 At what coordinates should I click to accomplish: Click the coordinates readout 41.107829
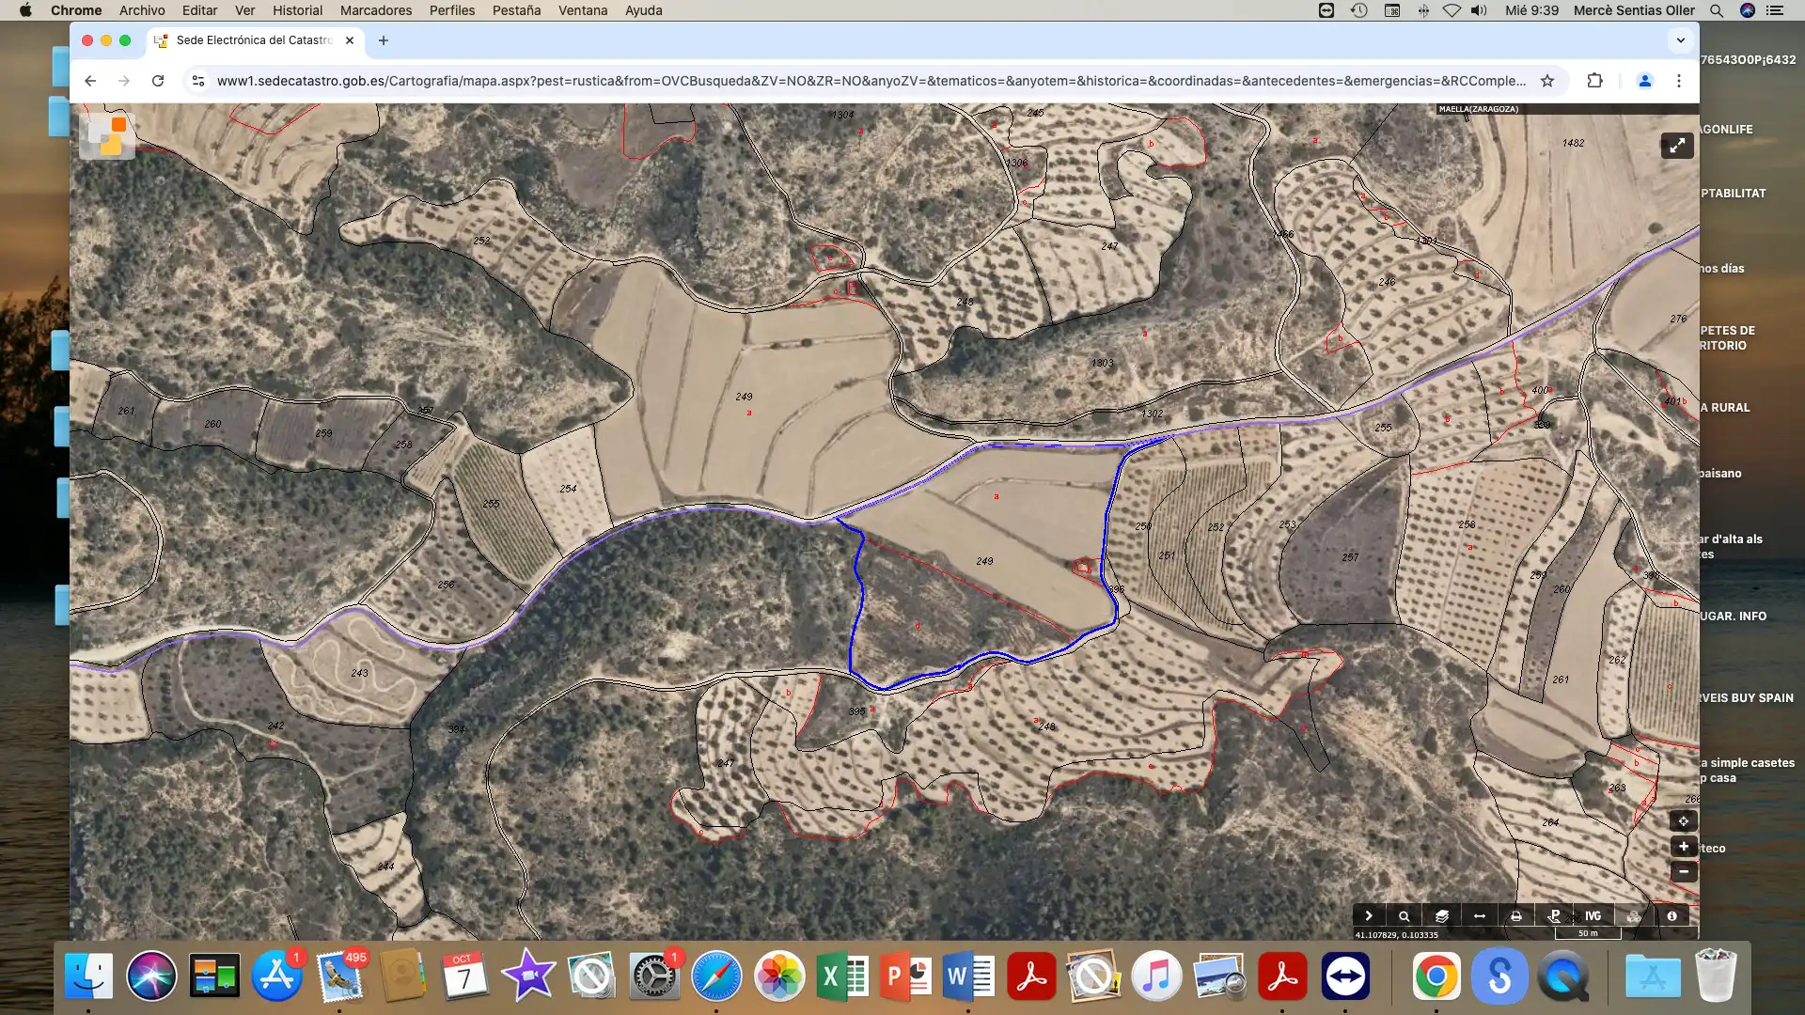1397,935
